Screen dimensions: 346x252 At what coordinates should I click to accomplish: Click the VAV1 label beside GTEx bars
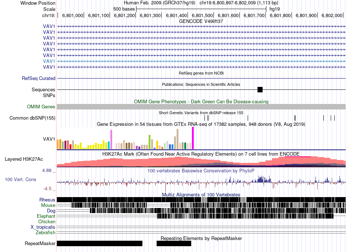click(49, 139)
